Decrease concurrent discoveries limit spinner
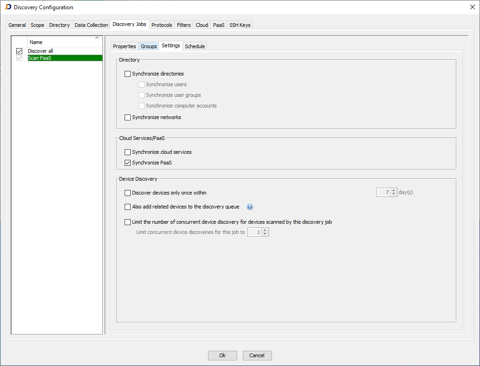Screen dimensions: 480x366 [x=265, y=234]
